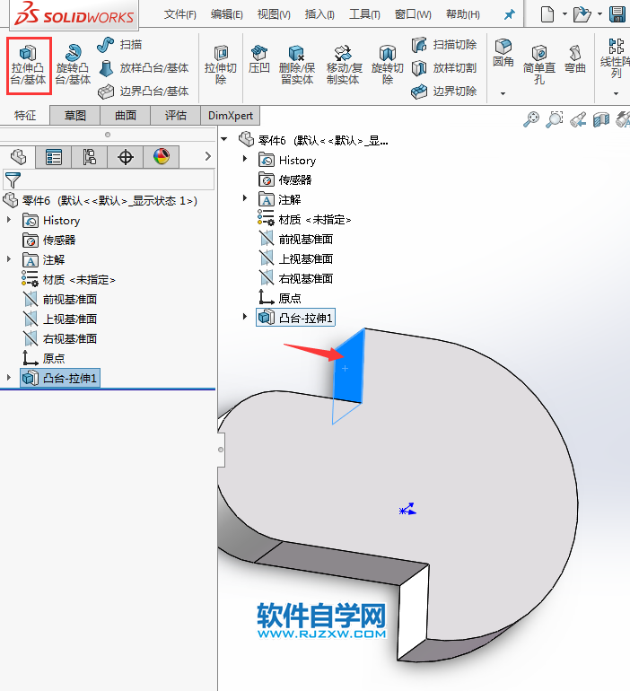Open the ConfigurationManager tab icon

[90, 157]
